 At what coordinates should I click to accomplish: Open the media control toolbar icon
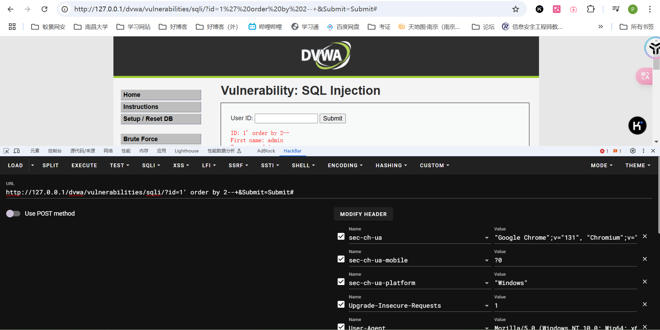[x=616, y=9]
